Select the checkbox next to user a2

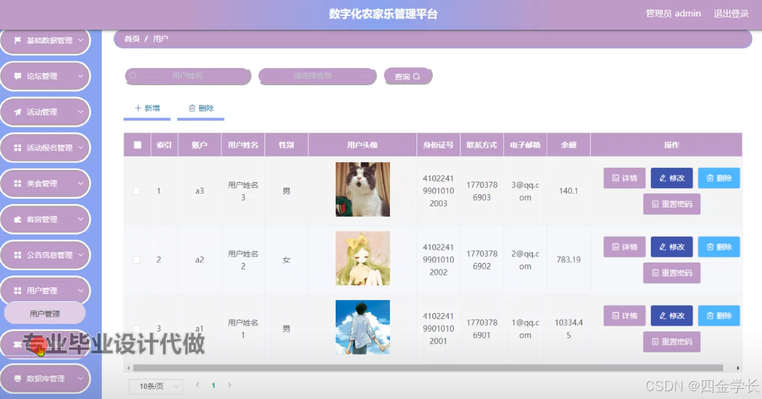click(x=137, y=259)
